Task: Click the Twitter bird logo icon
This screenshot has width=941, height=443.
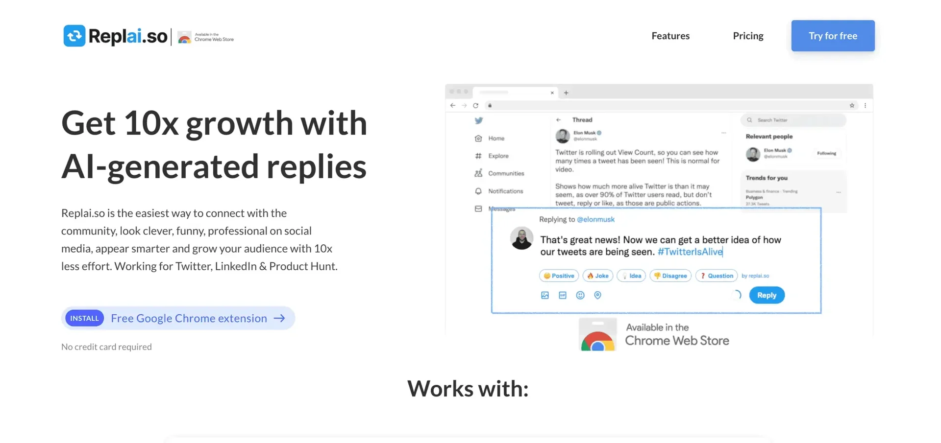Action: tap(478, 120)
